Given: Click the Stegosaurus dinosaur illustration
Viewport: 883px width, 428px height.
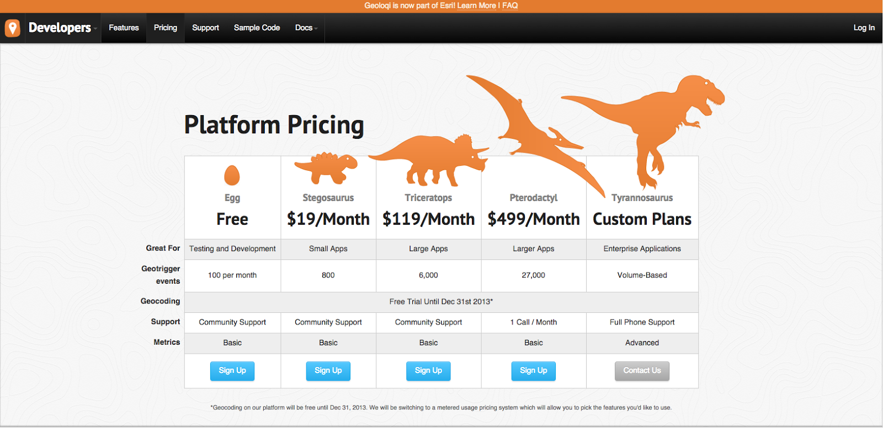Looking at the screenshot, I should tap(326, 169).
